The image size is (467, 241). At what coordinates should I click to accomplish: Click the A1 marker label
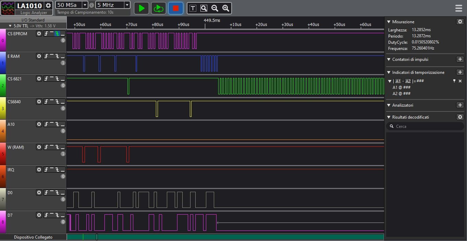tap(398, 81)
